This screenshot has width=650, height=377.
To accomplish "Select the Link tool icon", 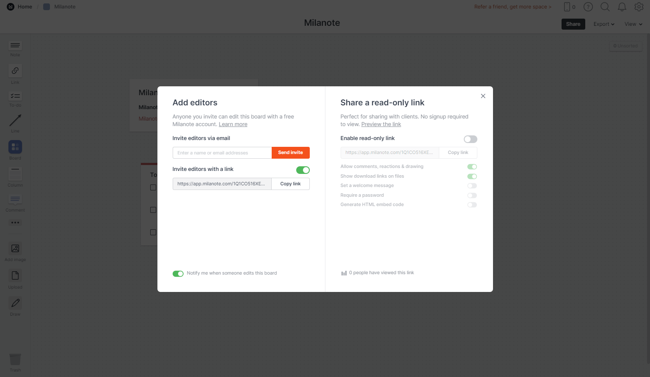I will [15, 71].
